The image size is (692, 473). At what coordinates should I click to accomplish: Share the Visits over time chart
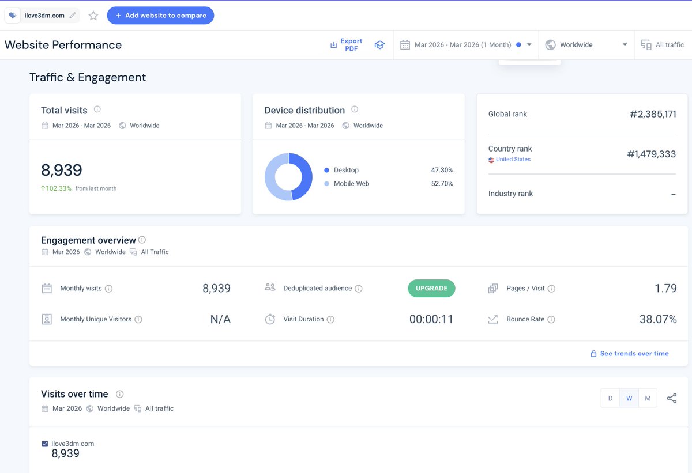pyautogui.click(x=672, y=398)
